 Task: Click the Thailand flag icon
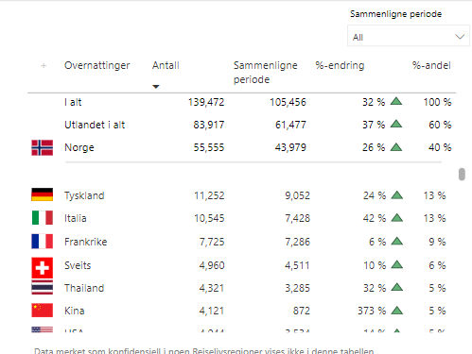pos(43,287)
